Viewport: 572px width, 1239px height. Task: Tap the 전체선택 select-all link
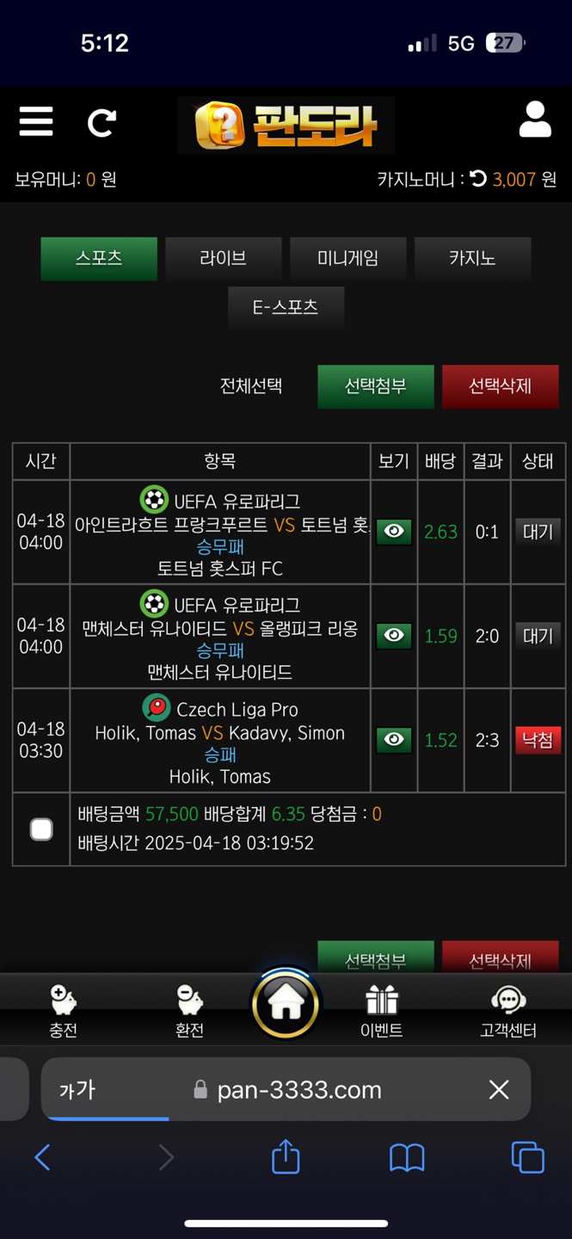tap(251, 386)
